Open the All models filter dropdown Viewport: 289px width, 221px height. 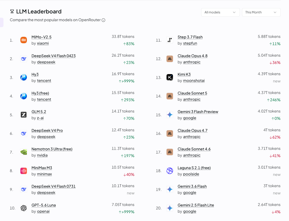click(221, 12)
